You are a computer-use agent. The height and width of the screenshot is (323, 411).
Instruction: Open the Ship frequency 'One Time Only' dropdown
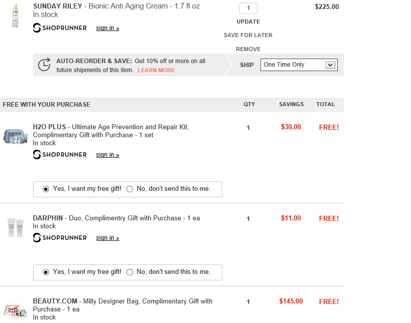click(x=299, y=65)
